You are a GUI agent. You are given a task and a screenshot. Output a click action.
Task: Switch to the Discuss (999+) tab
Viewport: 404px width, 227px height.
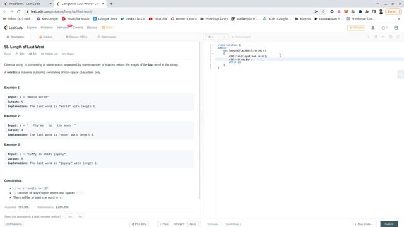(76, 37)
